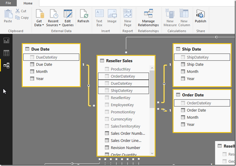The height and width of the screenshot is (166, 236).
Task: Click the Ship Date table icon
Action: click(178, 49)
